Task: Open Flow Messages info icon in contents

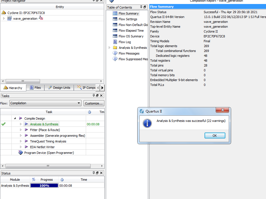Action: pyautogui.click(x=115, y=53)
